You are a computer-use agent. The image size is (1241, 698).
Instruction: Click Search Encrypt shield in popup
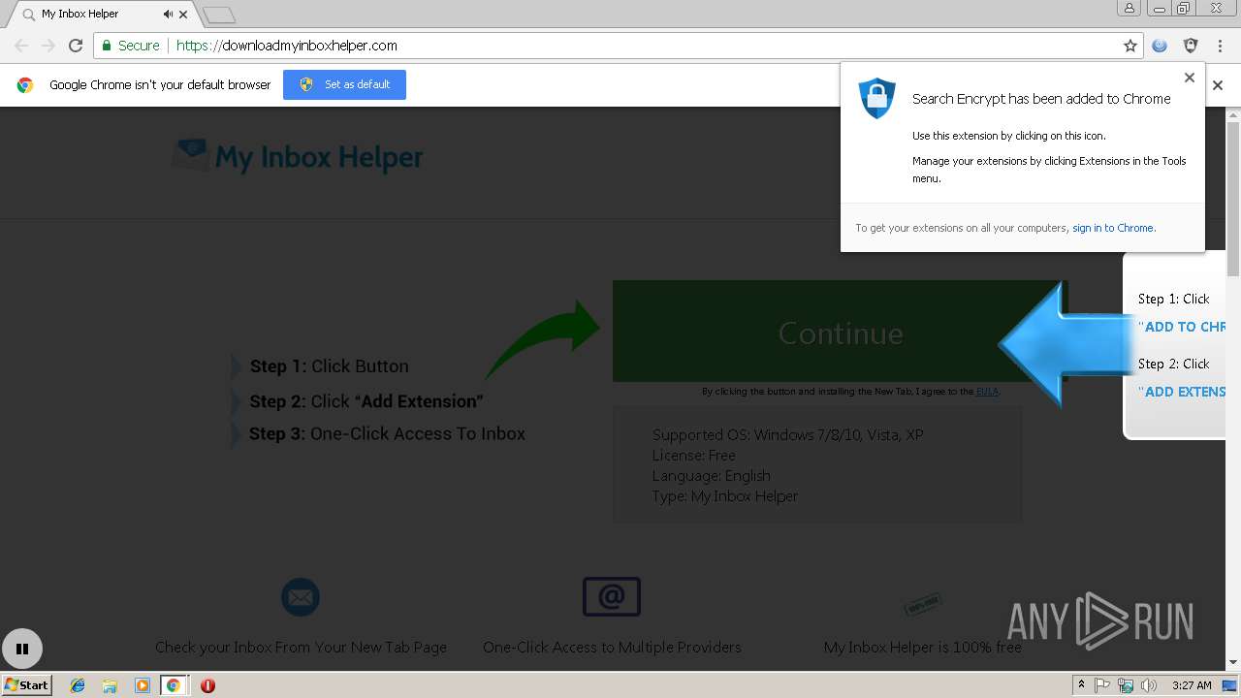(877, 99)
